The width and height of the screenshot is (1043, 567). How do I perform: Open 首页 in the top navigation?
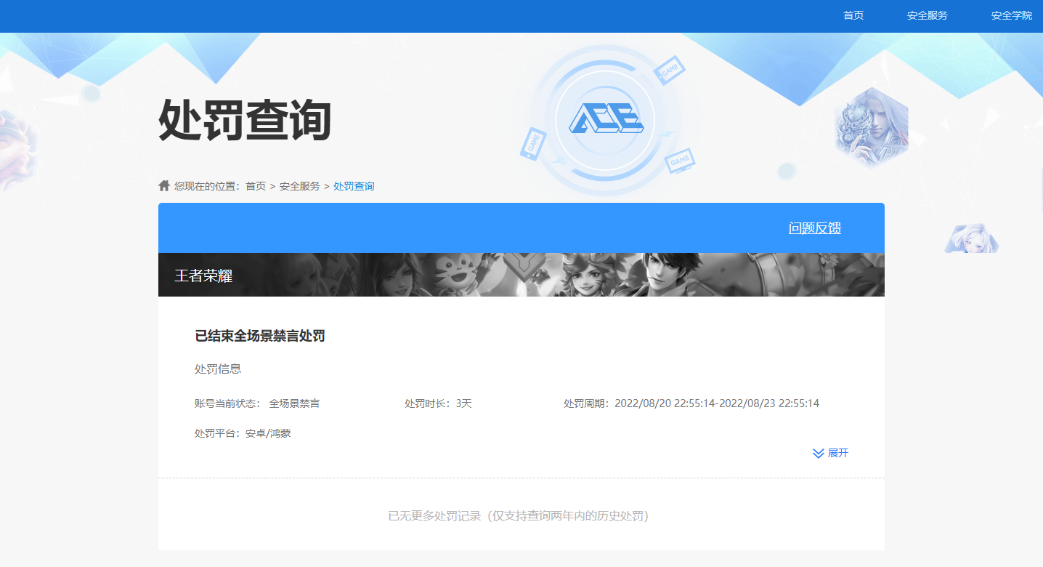pos(853,15)
